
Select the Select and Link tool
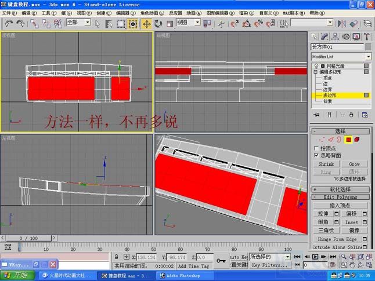(x=34, y=24)
